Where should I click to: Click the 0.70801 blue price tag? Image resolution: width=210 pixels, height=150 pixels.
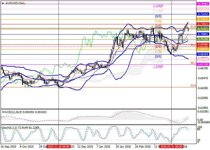tap(203, 34)
